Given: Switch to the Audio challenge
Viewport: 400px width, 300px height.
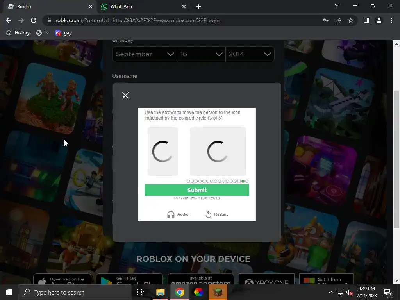Looking at the screenshot, I should coord(178,214).
